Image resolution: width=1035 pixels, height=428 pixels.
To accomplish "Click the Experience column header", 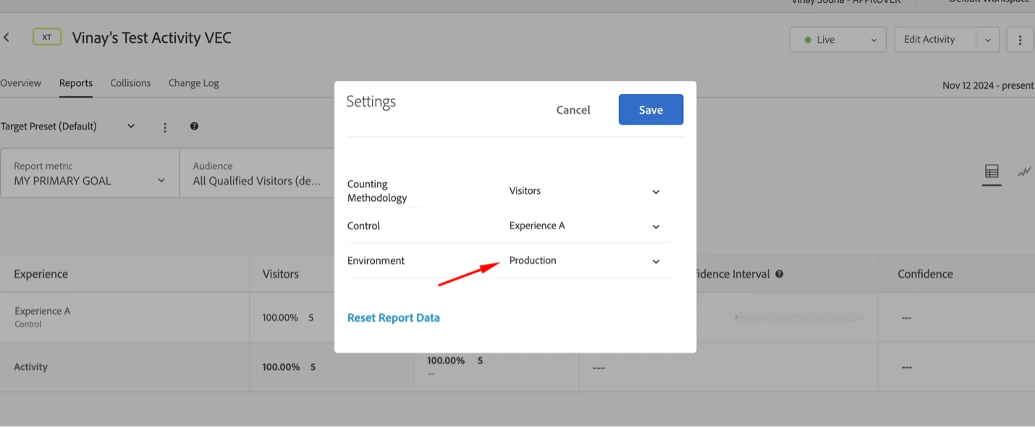I will click(x=41, y=274).
